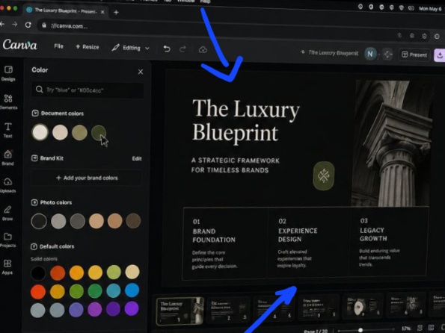
Task: Go forward in browser history
Action: 15,25
